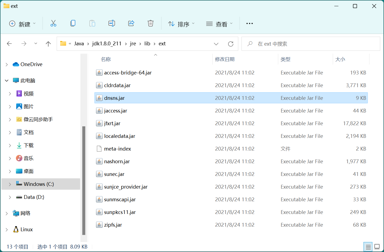Click the Share icon in toolbar
The image size is (384, 252).
coord(131,23)
